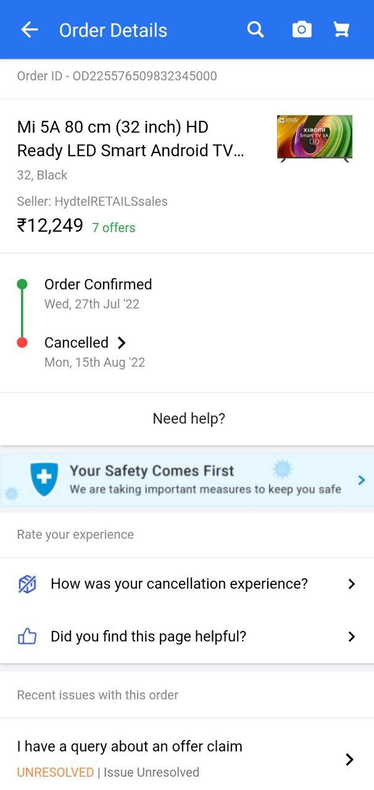Screen dimensions: 374x790
Task: Tap the cancellation experience icon
Action: coord(27,584)
